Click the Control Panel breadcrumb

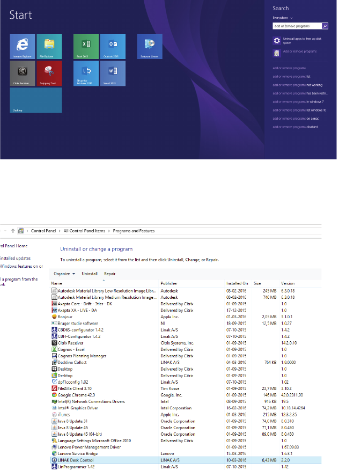(43, 231)
